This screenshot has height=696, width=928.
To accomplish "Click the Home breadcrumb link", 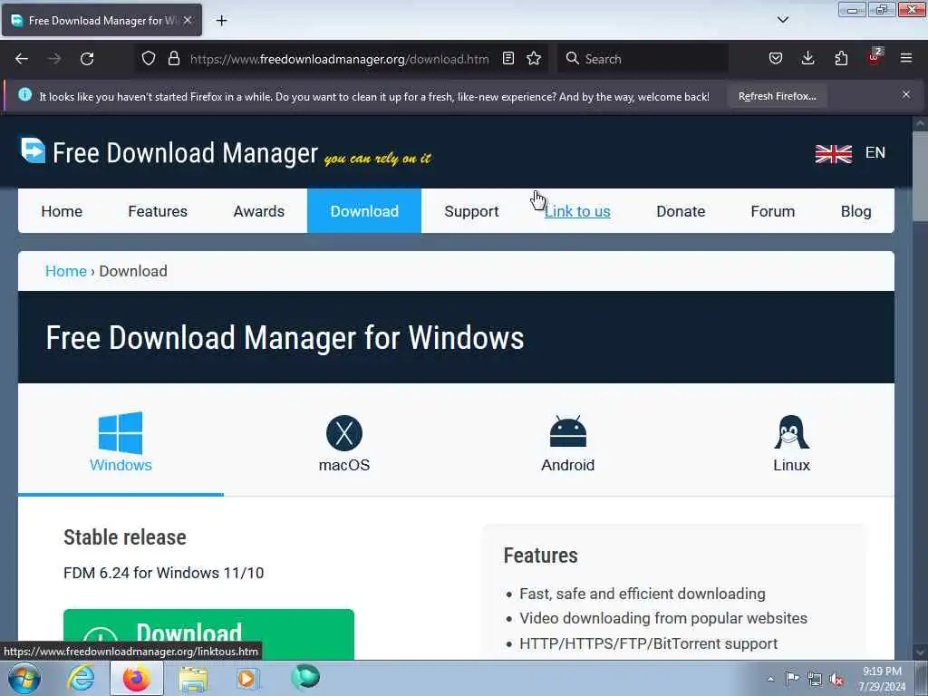I will tap(65, 271).
